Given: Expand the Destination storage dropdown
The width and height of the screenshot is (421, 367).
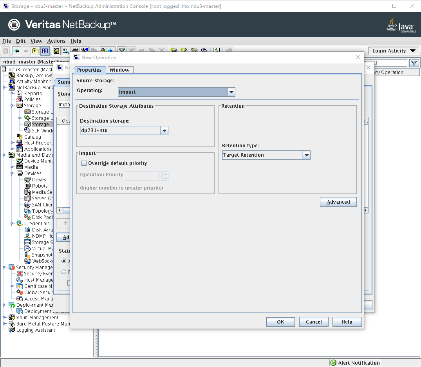Looking at the screenshot, I should (164, 131).
